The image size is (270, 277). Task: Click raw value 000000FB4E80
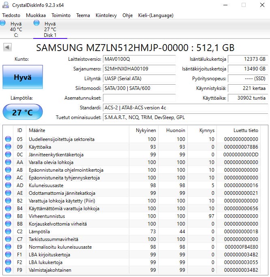[241, 247]
